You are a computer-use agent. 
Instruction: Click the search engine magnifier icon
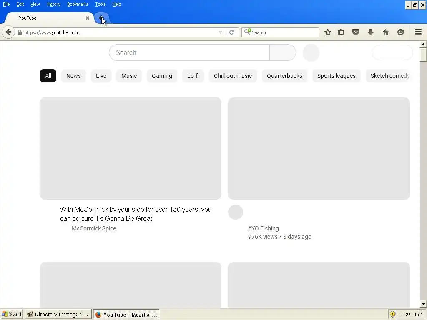(x=247, y=32)
